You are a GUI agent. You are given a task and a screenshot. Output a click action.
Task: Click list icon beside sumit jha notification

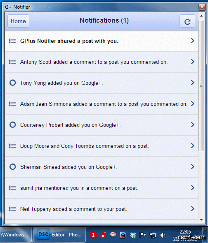pyautogui.click(x=12, y=188)
